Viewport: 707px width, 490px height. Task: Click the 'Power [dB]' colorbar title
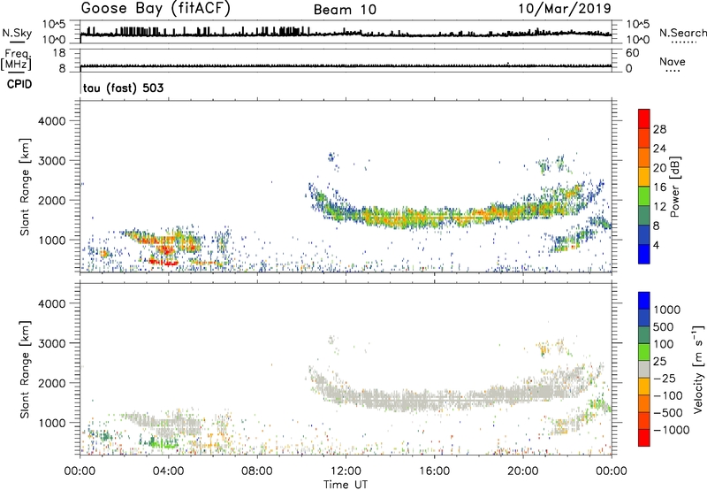pos(675,187)
